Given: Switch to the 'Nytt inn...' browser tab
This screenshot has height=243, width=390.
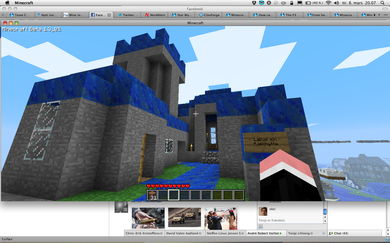Looking at the screenshot, I should [x=48, y=15].
